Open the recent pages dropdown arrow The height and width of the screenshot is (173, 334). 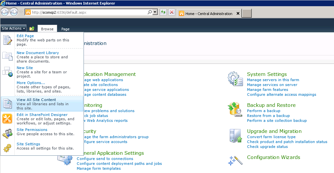pyautogui.click(x=21, y=12)
